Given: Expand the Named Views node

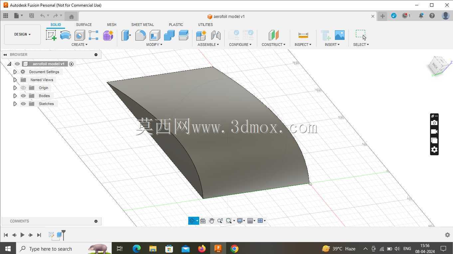Looking at the screenshot, I should [15, 80].
